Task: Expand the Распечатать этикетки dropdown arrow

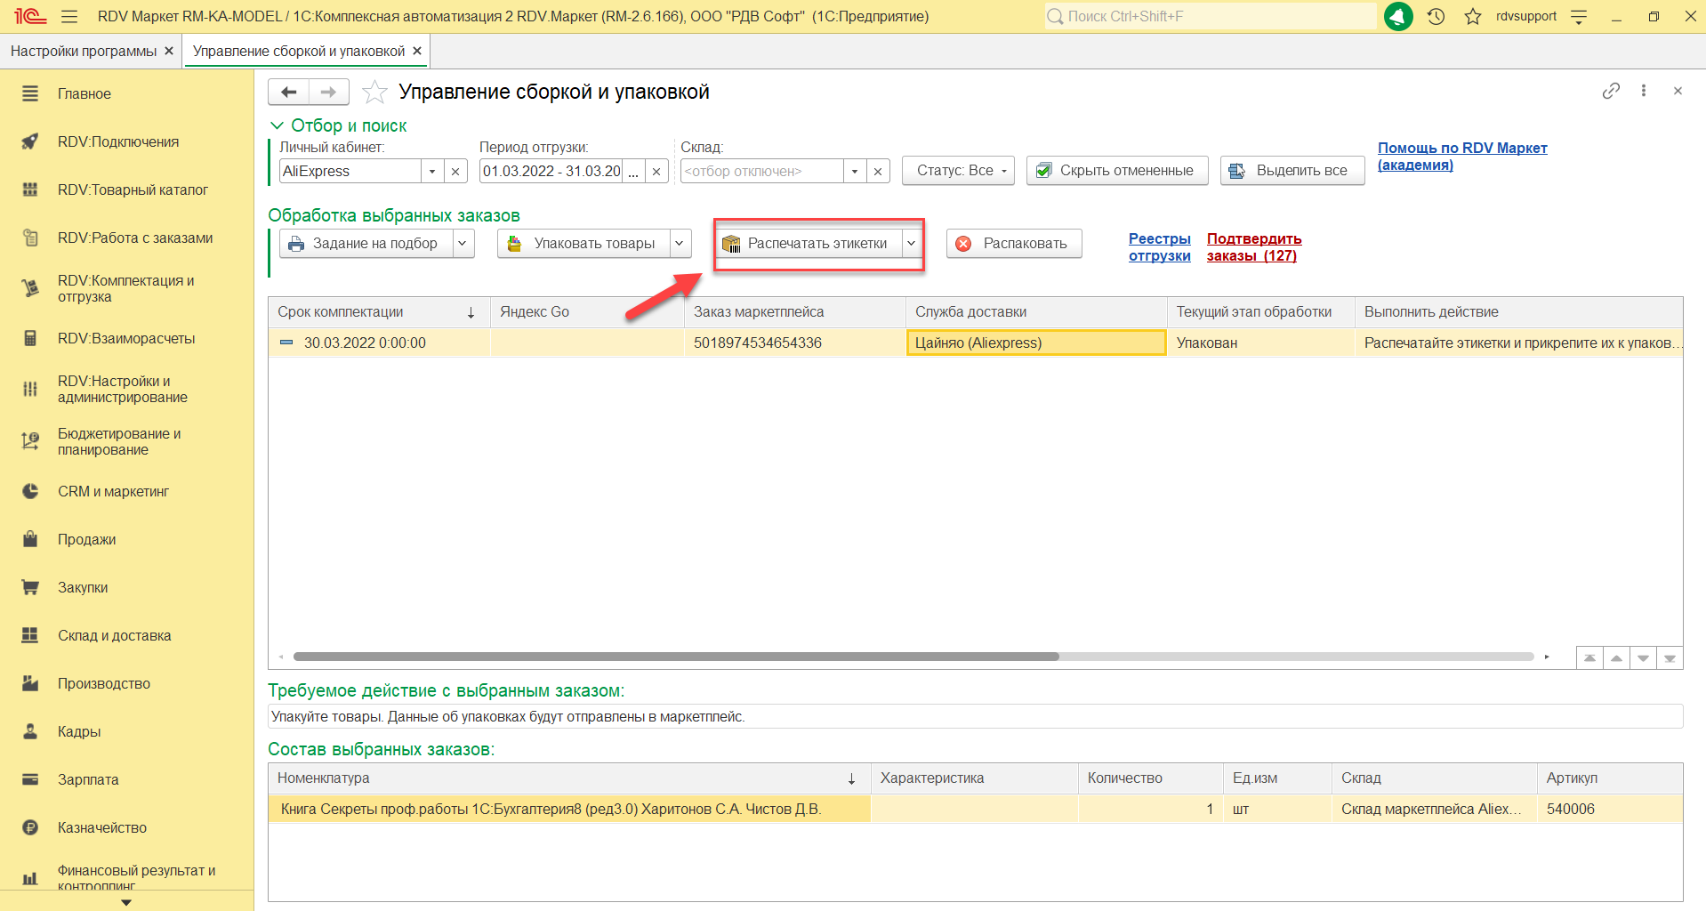Action: [911, 244]
